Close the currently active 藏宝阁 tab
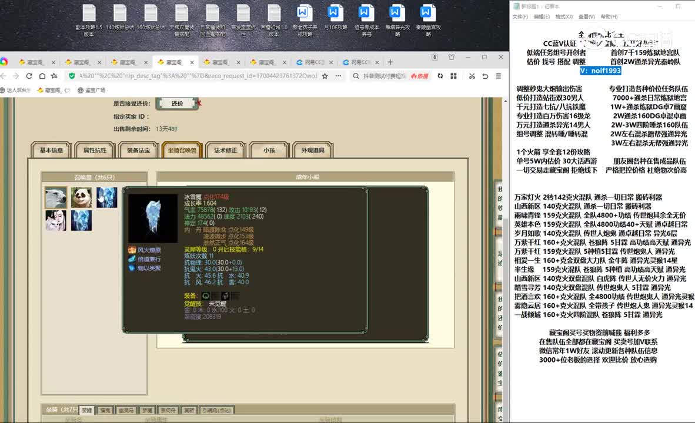The image size is (695, 423). coord(192,62)
